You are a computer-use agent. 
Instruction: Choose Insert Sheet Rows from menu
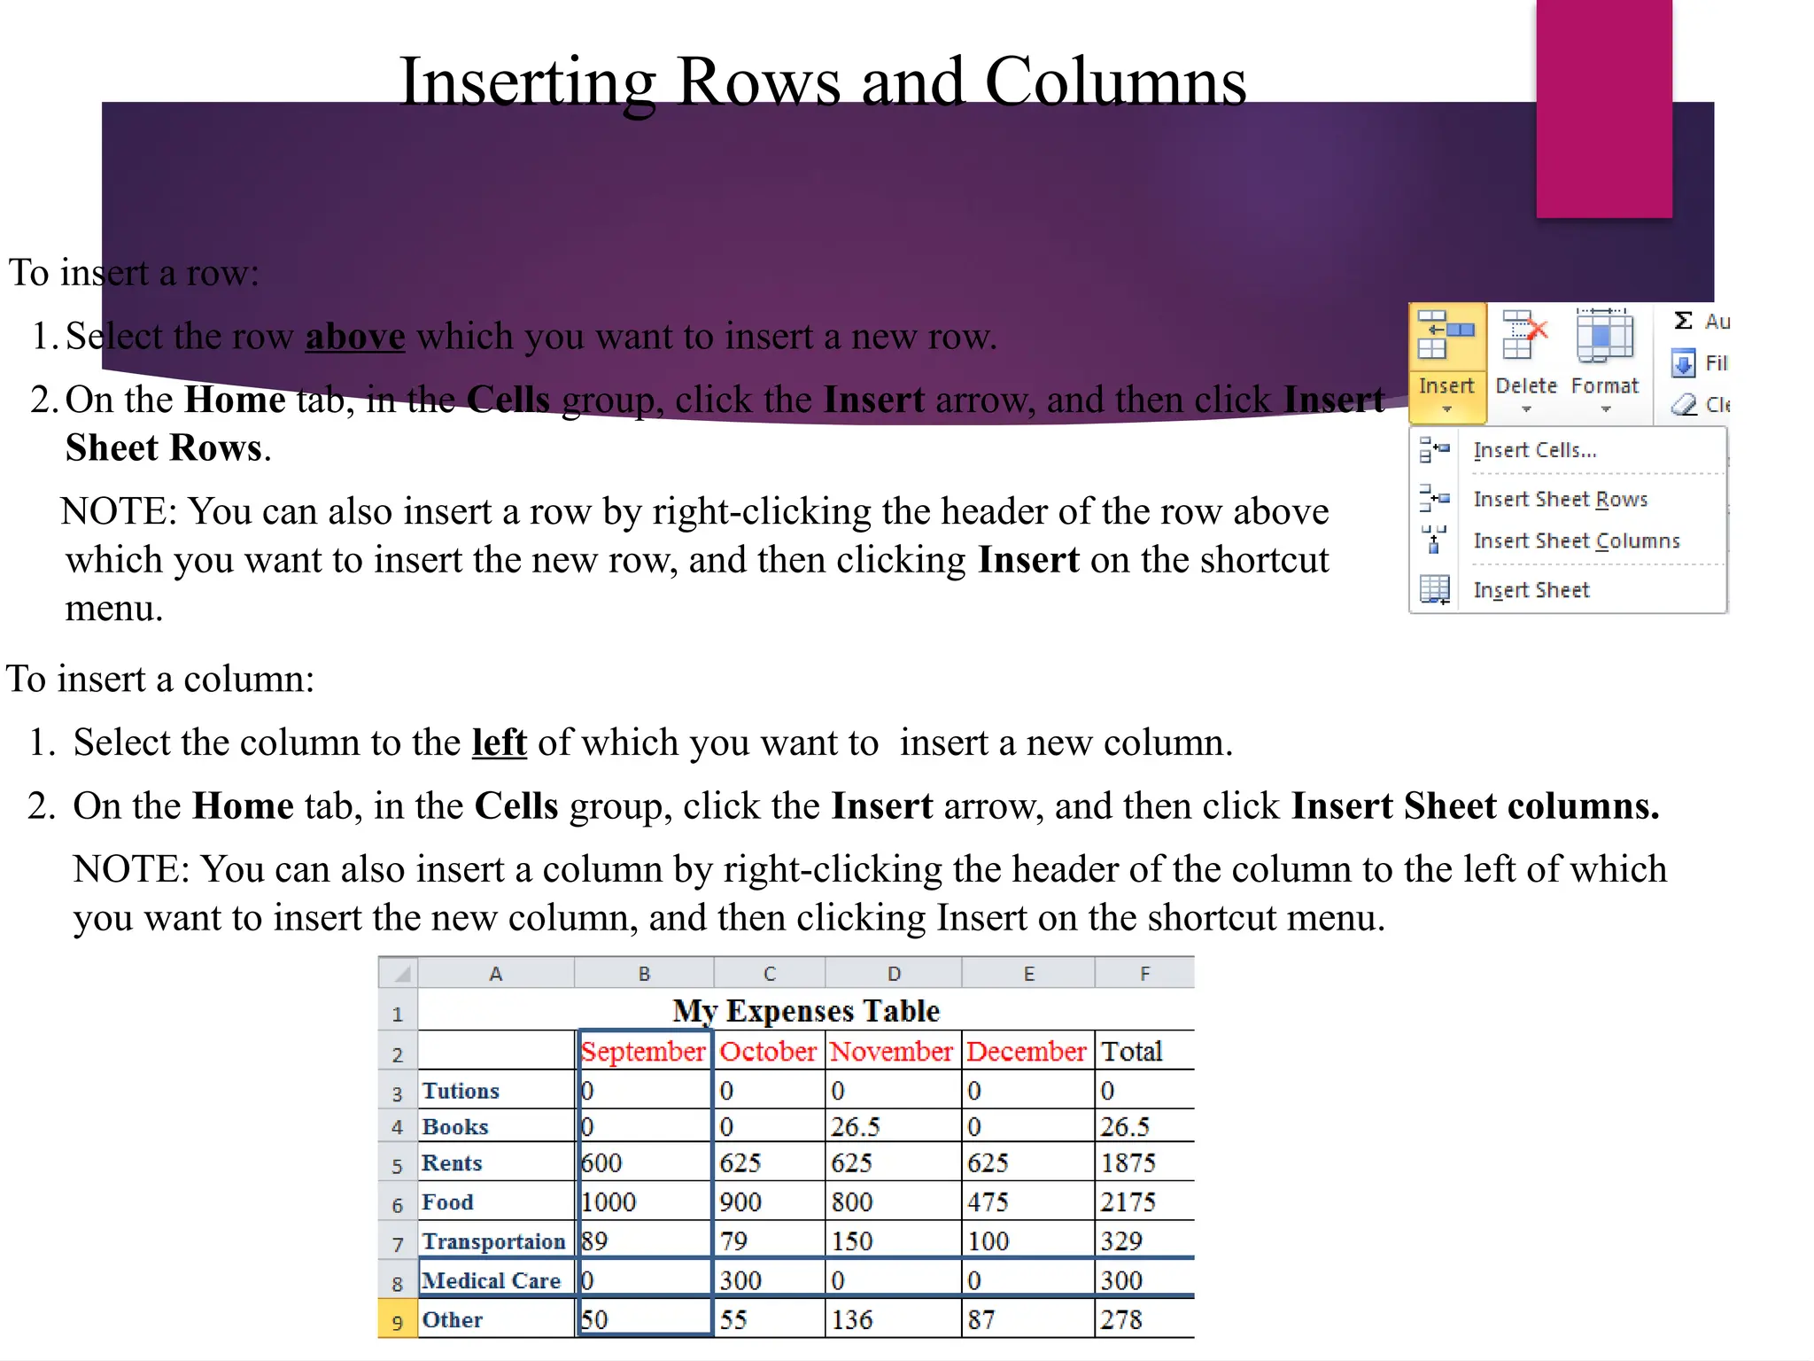point(1560,500)
